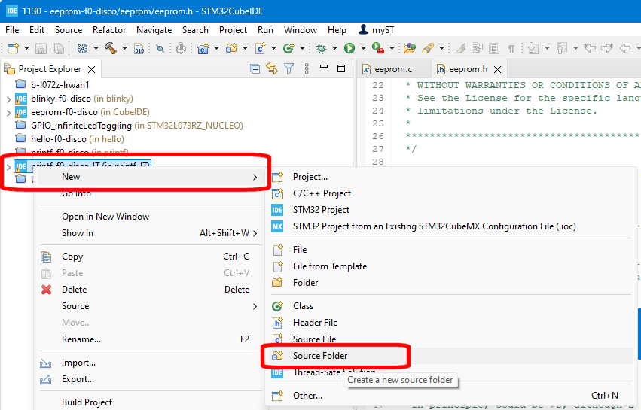Select b-l072z-lrwan1 in Project Explorer
The image size is (641, 410).
(60, 85)
